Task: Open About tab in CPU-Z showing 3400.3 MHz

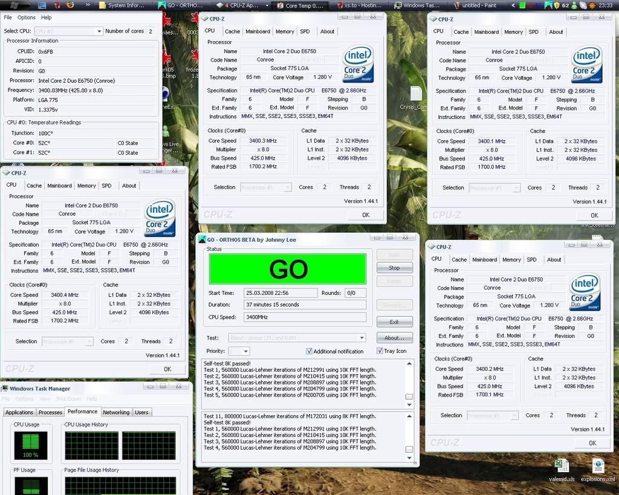Action: [327, 31]
